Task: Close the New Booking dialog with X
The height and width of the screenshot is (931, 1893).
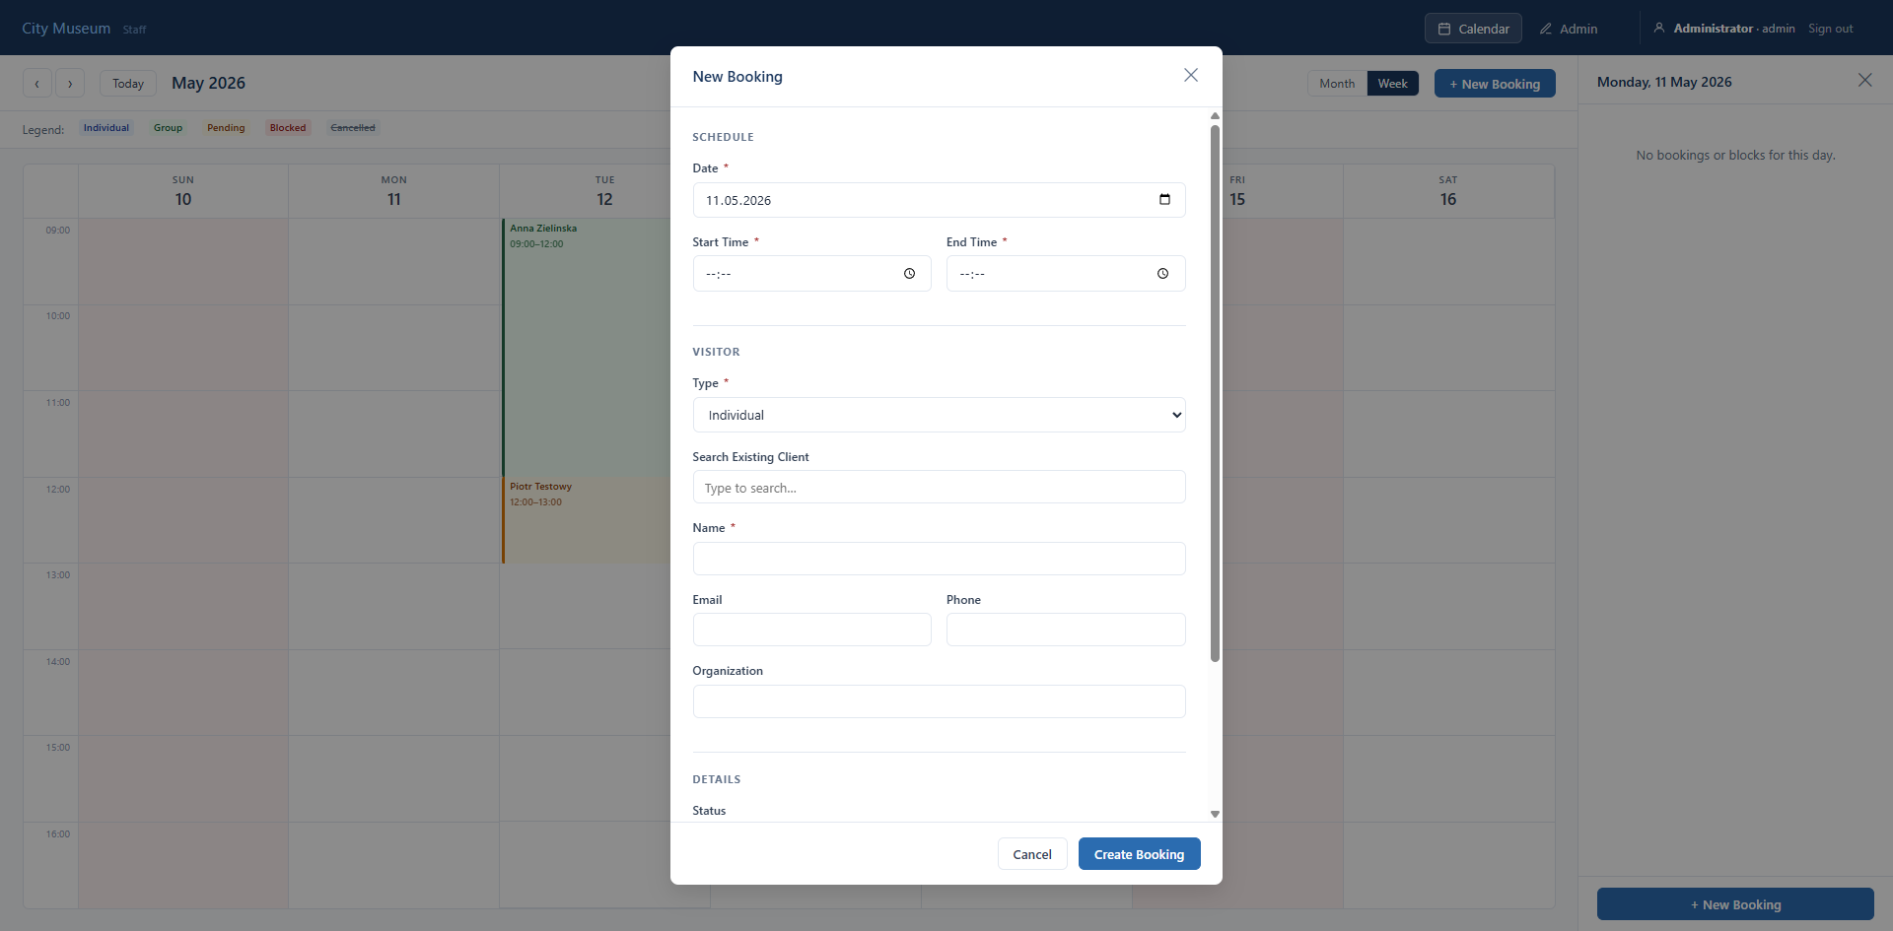Action: click(x=1191, y=76)
